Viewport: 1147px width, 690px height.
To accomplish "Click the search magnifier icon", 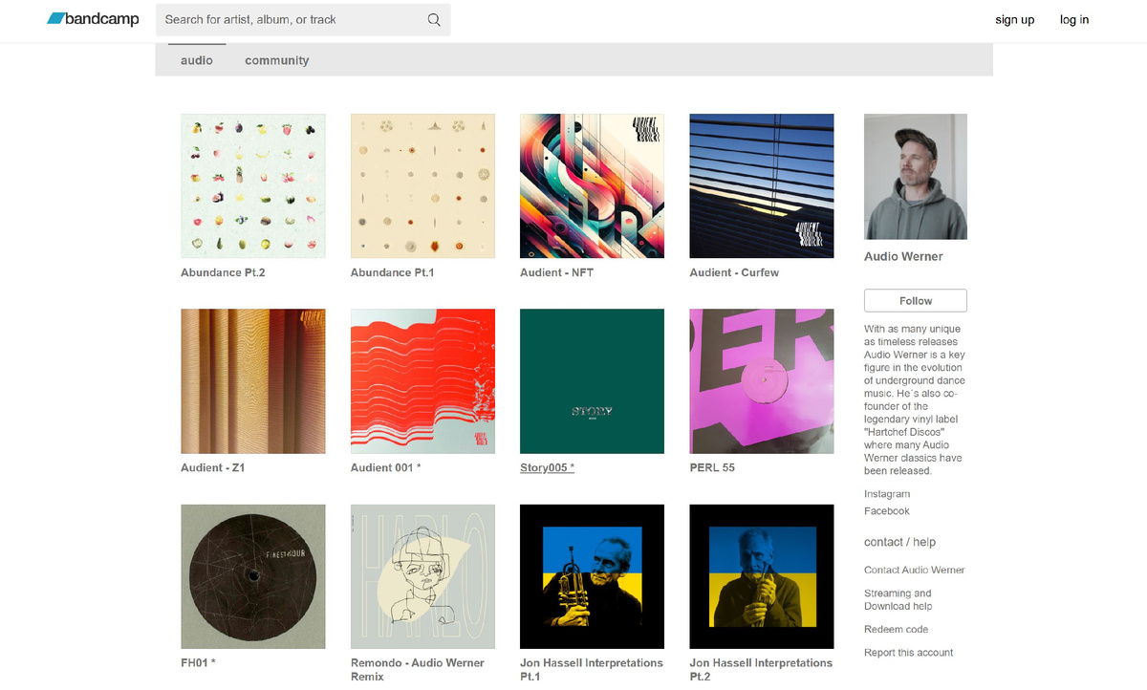I will (434, 19).
